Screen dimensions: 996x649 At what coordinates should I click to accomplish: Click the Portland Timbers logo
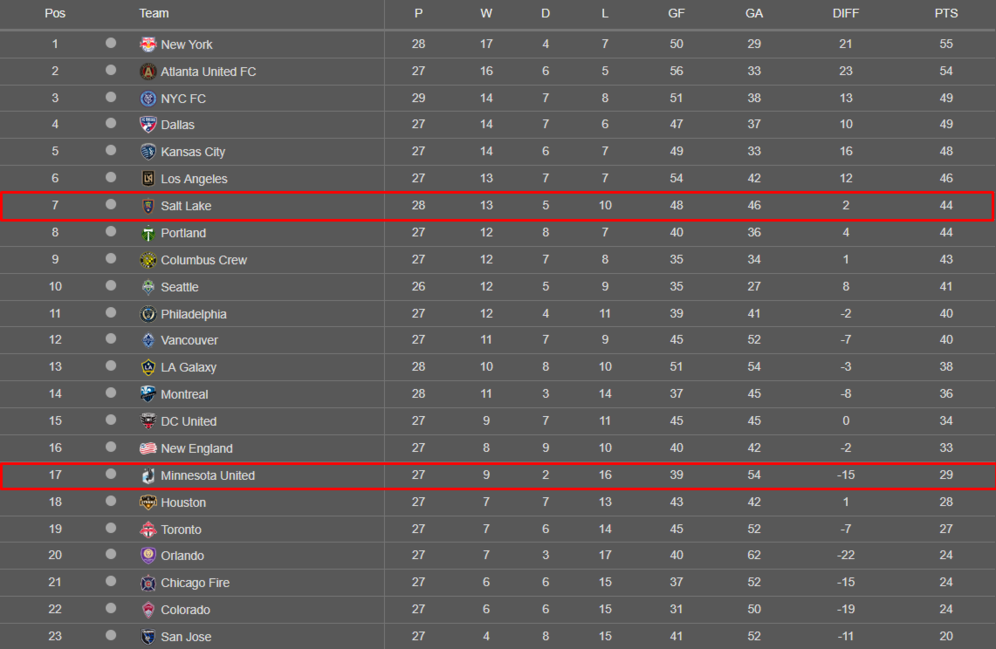[x=148, y=232]
